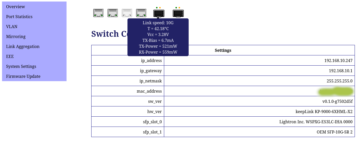Viewport: 362px width, 159px height.
Task: Click the first RJ45 Ethernet port icon
Action: tap(98, 13)
